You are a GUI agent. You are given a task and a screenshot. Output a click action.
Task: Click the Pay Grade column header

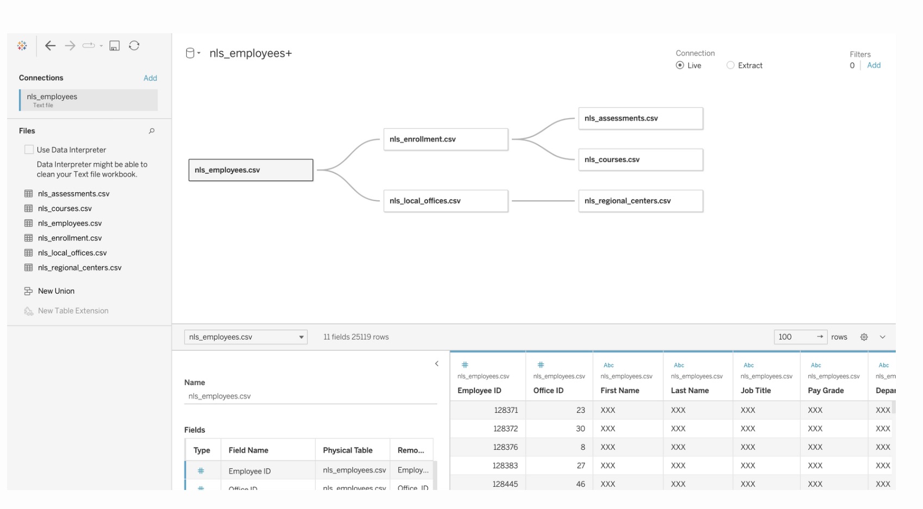coord(826,390)
